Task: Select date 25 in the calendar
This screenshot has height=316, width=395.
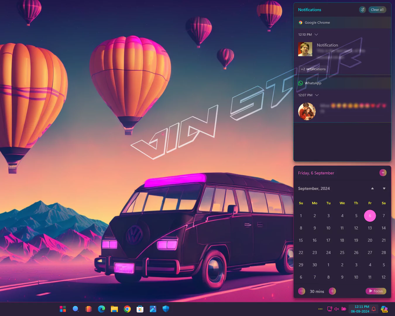Action: click(342, 253)
